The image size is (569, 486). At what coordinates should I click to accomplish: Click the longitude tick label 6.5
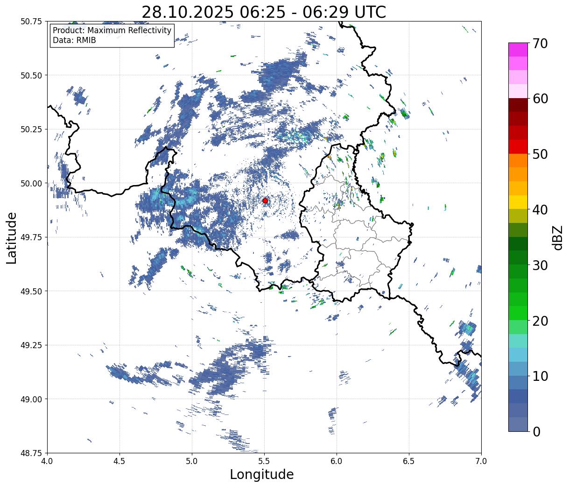tap(409, 461)
